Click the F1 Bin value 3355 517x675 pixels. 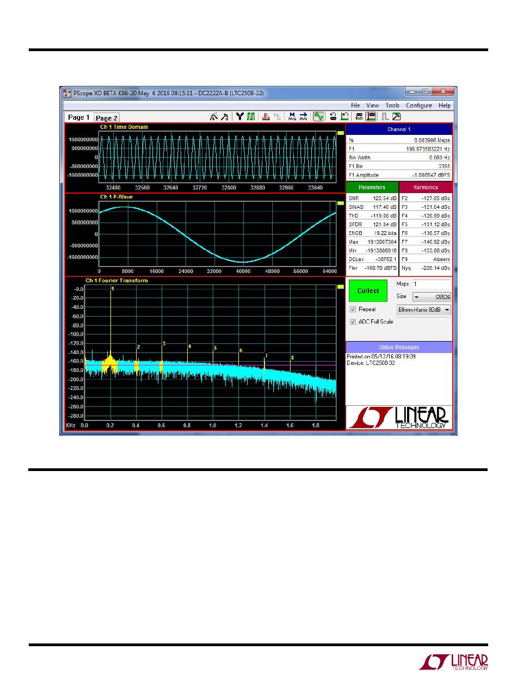pyautogui.click(x=445, y=166)
